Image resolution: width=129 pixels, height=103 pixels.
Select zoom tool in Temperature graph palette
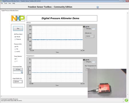(86, 60)
